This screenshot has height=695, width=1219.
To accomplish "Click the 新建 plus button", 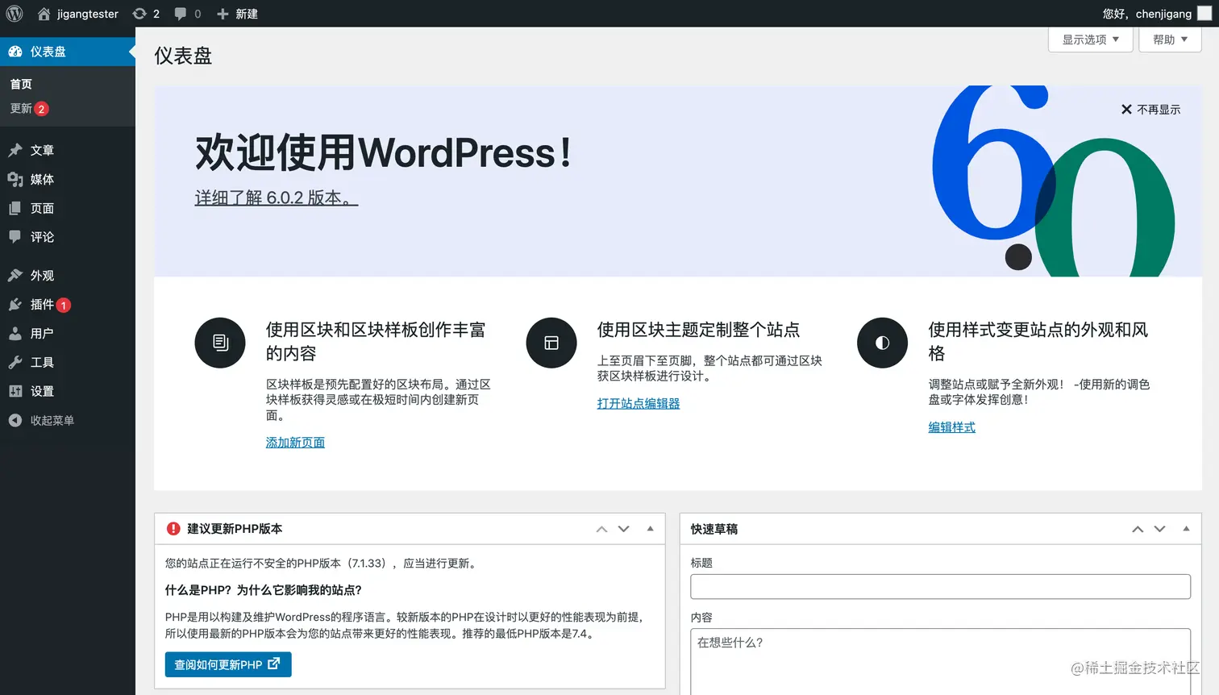I will (x=237, y=14).
